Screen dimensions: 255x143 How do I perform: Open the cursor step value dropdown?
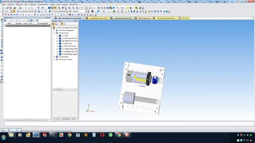[11, 12]
